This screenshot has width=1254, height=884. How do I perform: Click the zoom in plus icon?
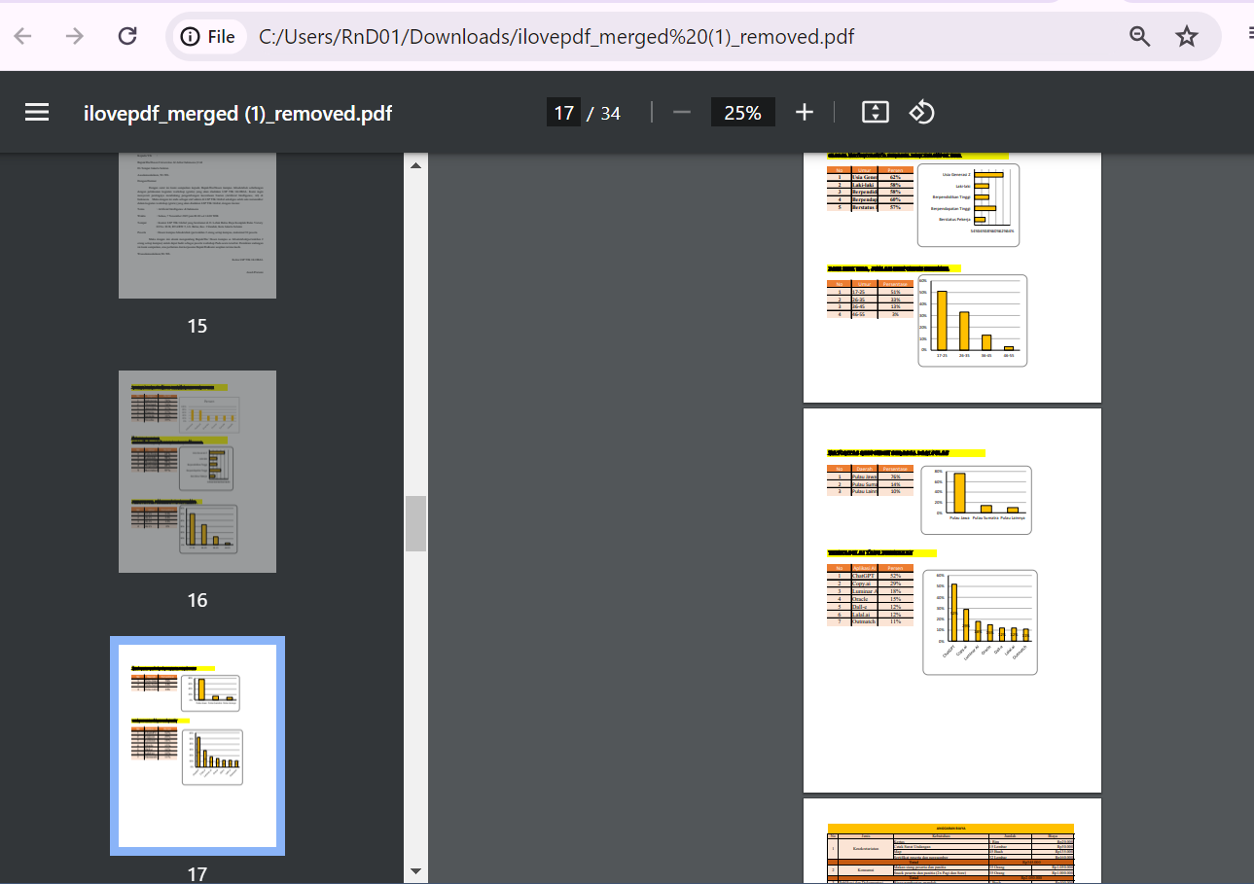804,113
